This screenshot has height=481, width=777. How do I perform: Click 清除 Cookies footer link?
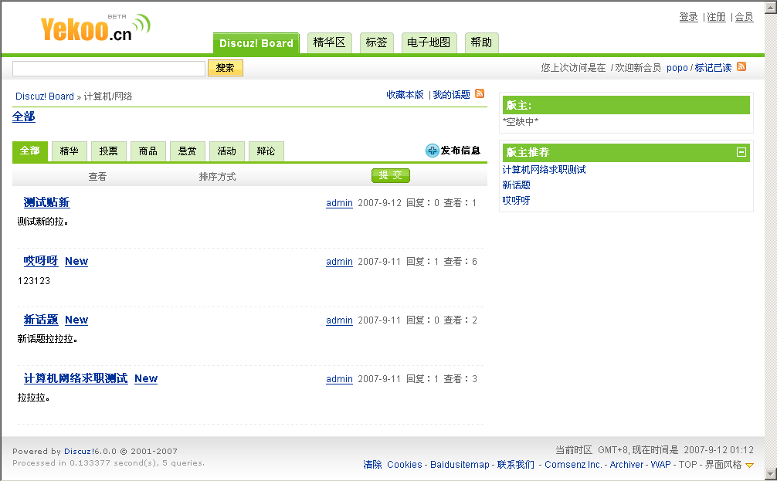coord(392,465)
